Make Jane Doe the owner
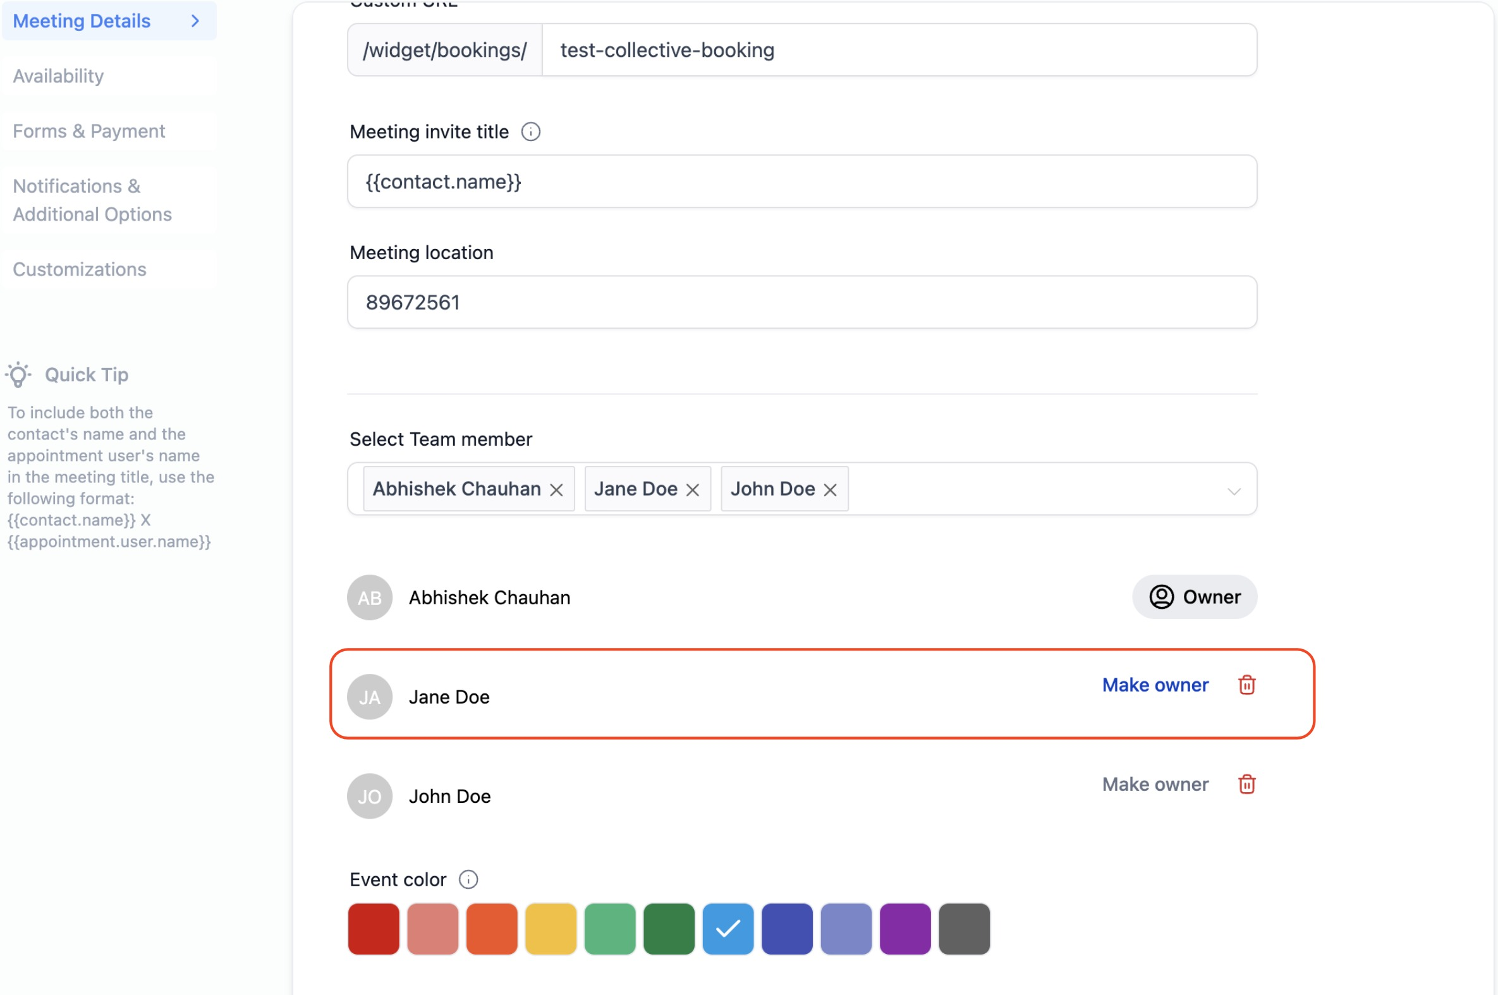 click(1155, 685)
